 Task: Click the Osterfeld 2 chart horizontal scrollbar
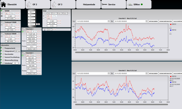point(122,52)
